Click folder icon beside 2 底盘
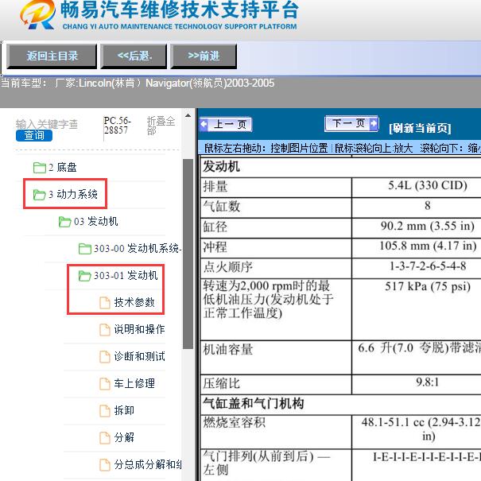 coord(39,168)
